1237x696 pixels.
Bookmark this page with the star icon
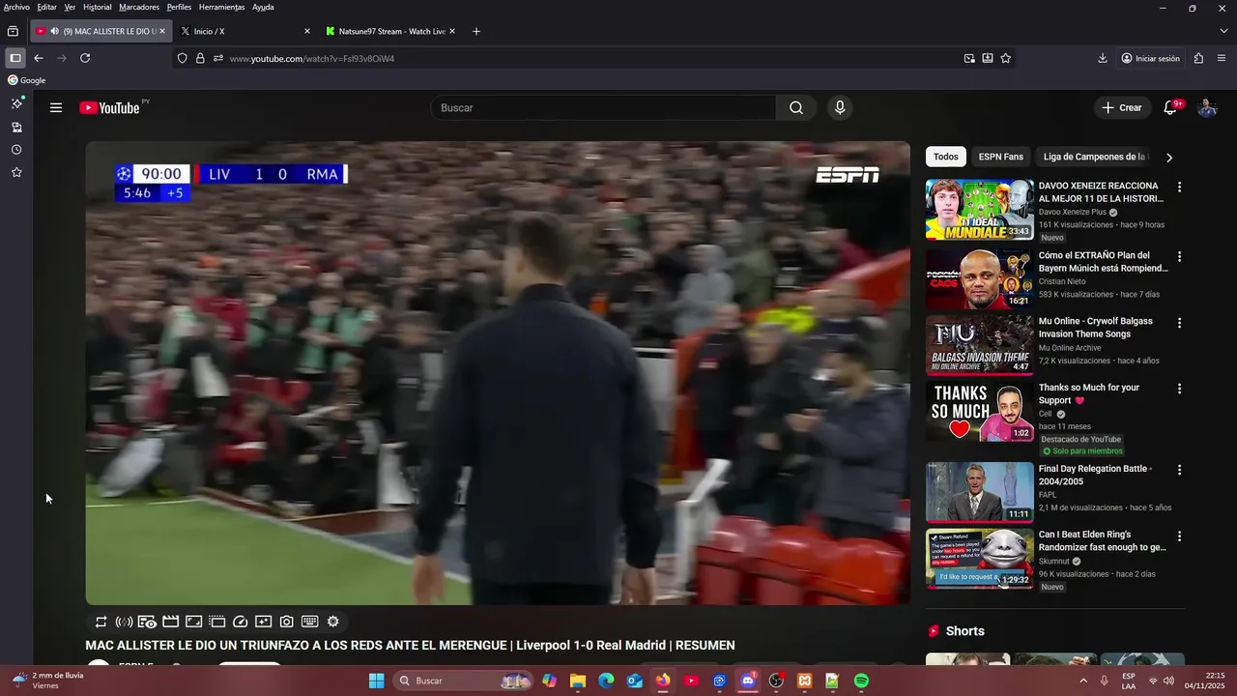pyautogui.click(x=1006, y=58)
